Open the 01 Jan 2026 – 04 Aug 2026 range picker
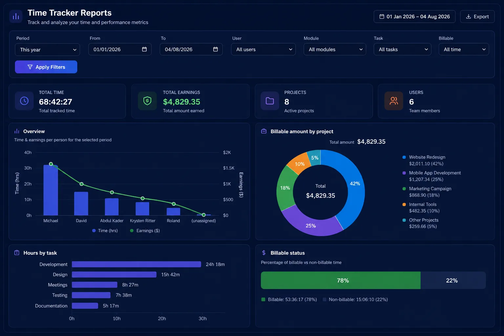The image size is (504, 336). pos(414,16)
